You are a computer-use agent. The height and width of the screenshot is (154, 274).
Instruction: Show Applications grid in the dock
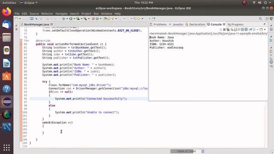tap(7, 148)
